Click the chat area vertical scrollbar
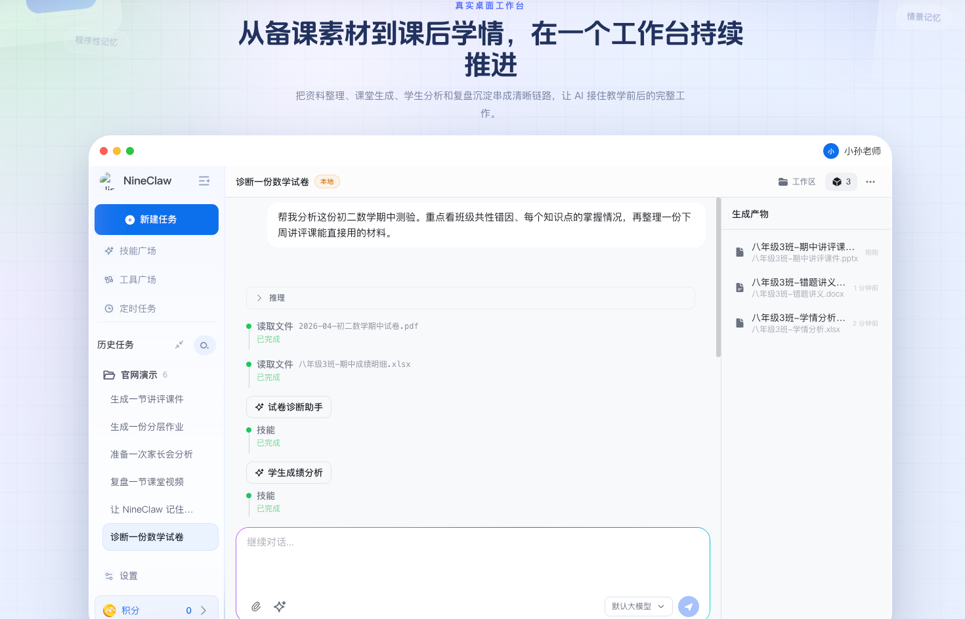Screen dimensions: 965x619 [719, 277]
